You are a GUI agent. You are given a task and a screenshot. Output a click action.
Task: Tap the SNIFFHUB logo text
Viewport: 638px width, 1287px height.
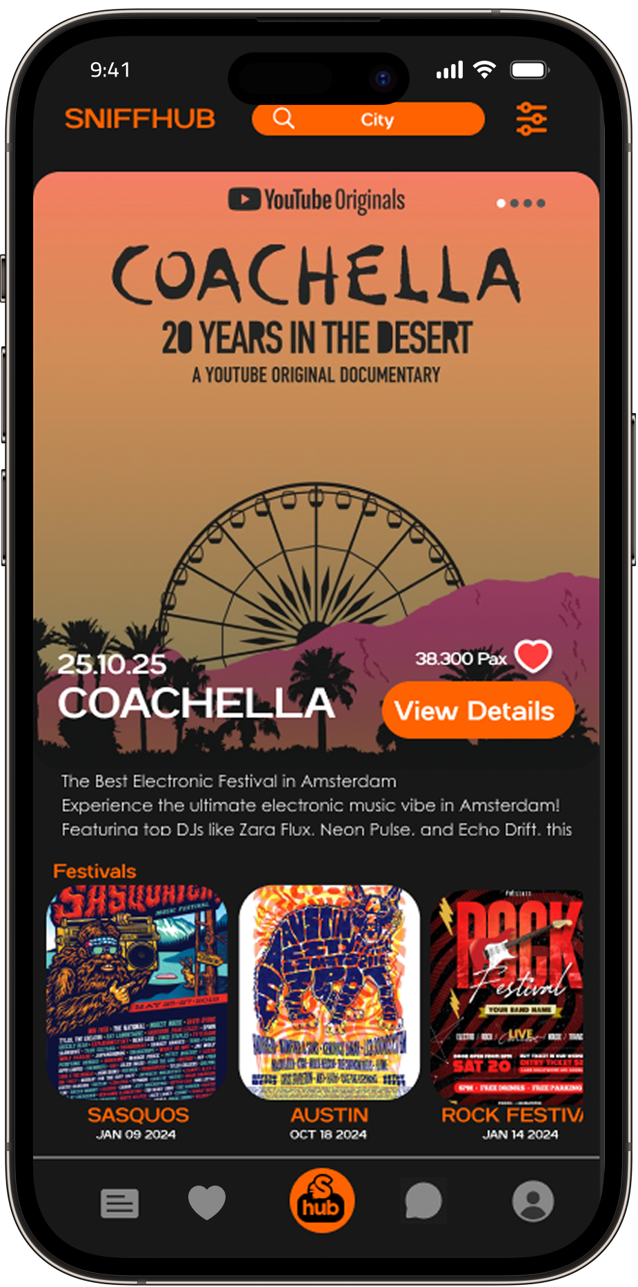point(140,119)
